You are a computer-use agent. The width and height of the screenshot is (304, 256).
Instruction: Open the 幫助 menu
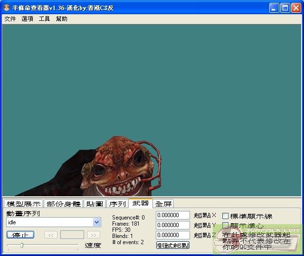pos(62,19)
